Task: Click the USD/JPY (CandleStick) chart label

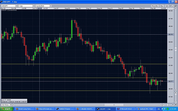Action: pyautogui.click(x=9, y=10)
